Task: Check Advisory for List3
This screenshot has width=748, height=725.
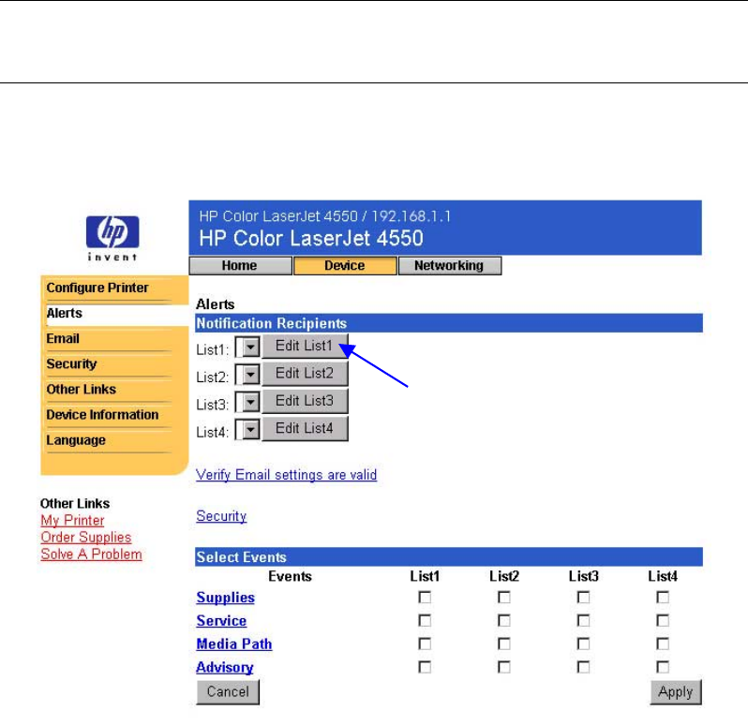Action: tap(583, 667)
